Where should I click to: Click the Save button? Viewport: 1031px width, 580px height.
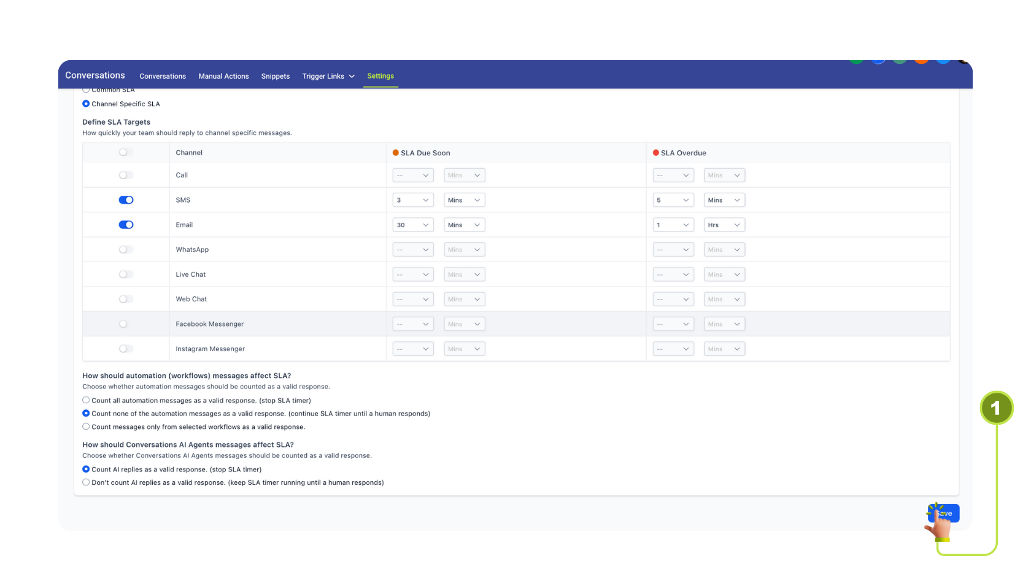943,513
